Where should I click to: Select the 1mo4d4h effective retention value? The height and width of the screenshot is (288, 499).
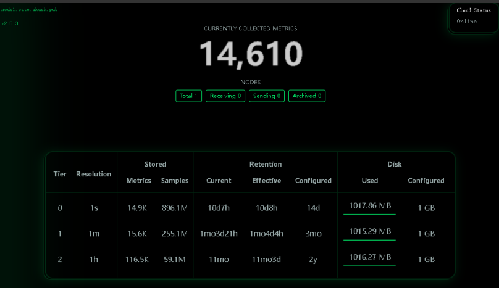[x=266, y=234]
